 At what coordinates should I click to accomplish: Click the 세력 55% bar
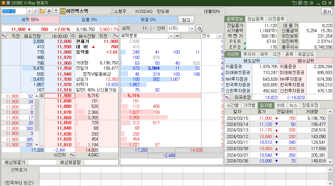pyautogui.click(x=30, y=20)
